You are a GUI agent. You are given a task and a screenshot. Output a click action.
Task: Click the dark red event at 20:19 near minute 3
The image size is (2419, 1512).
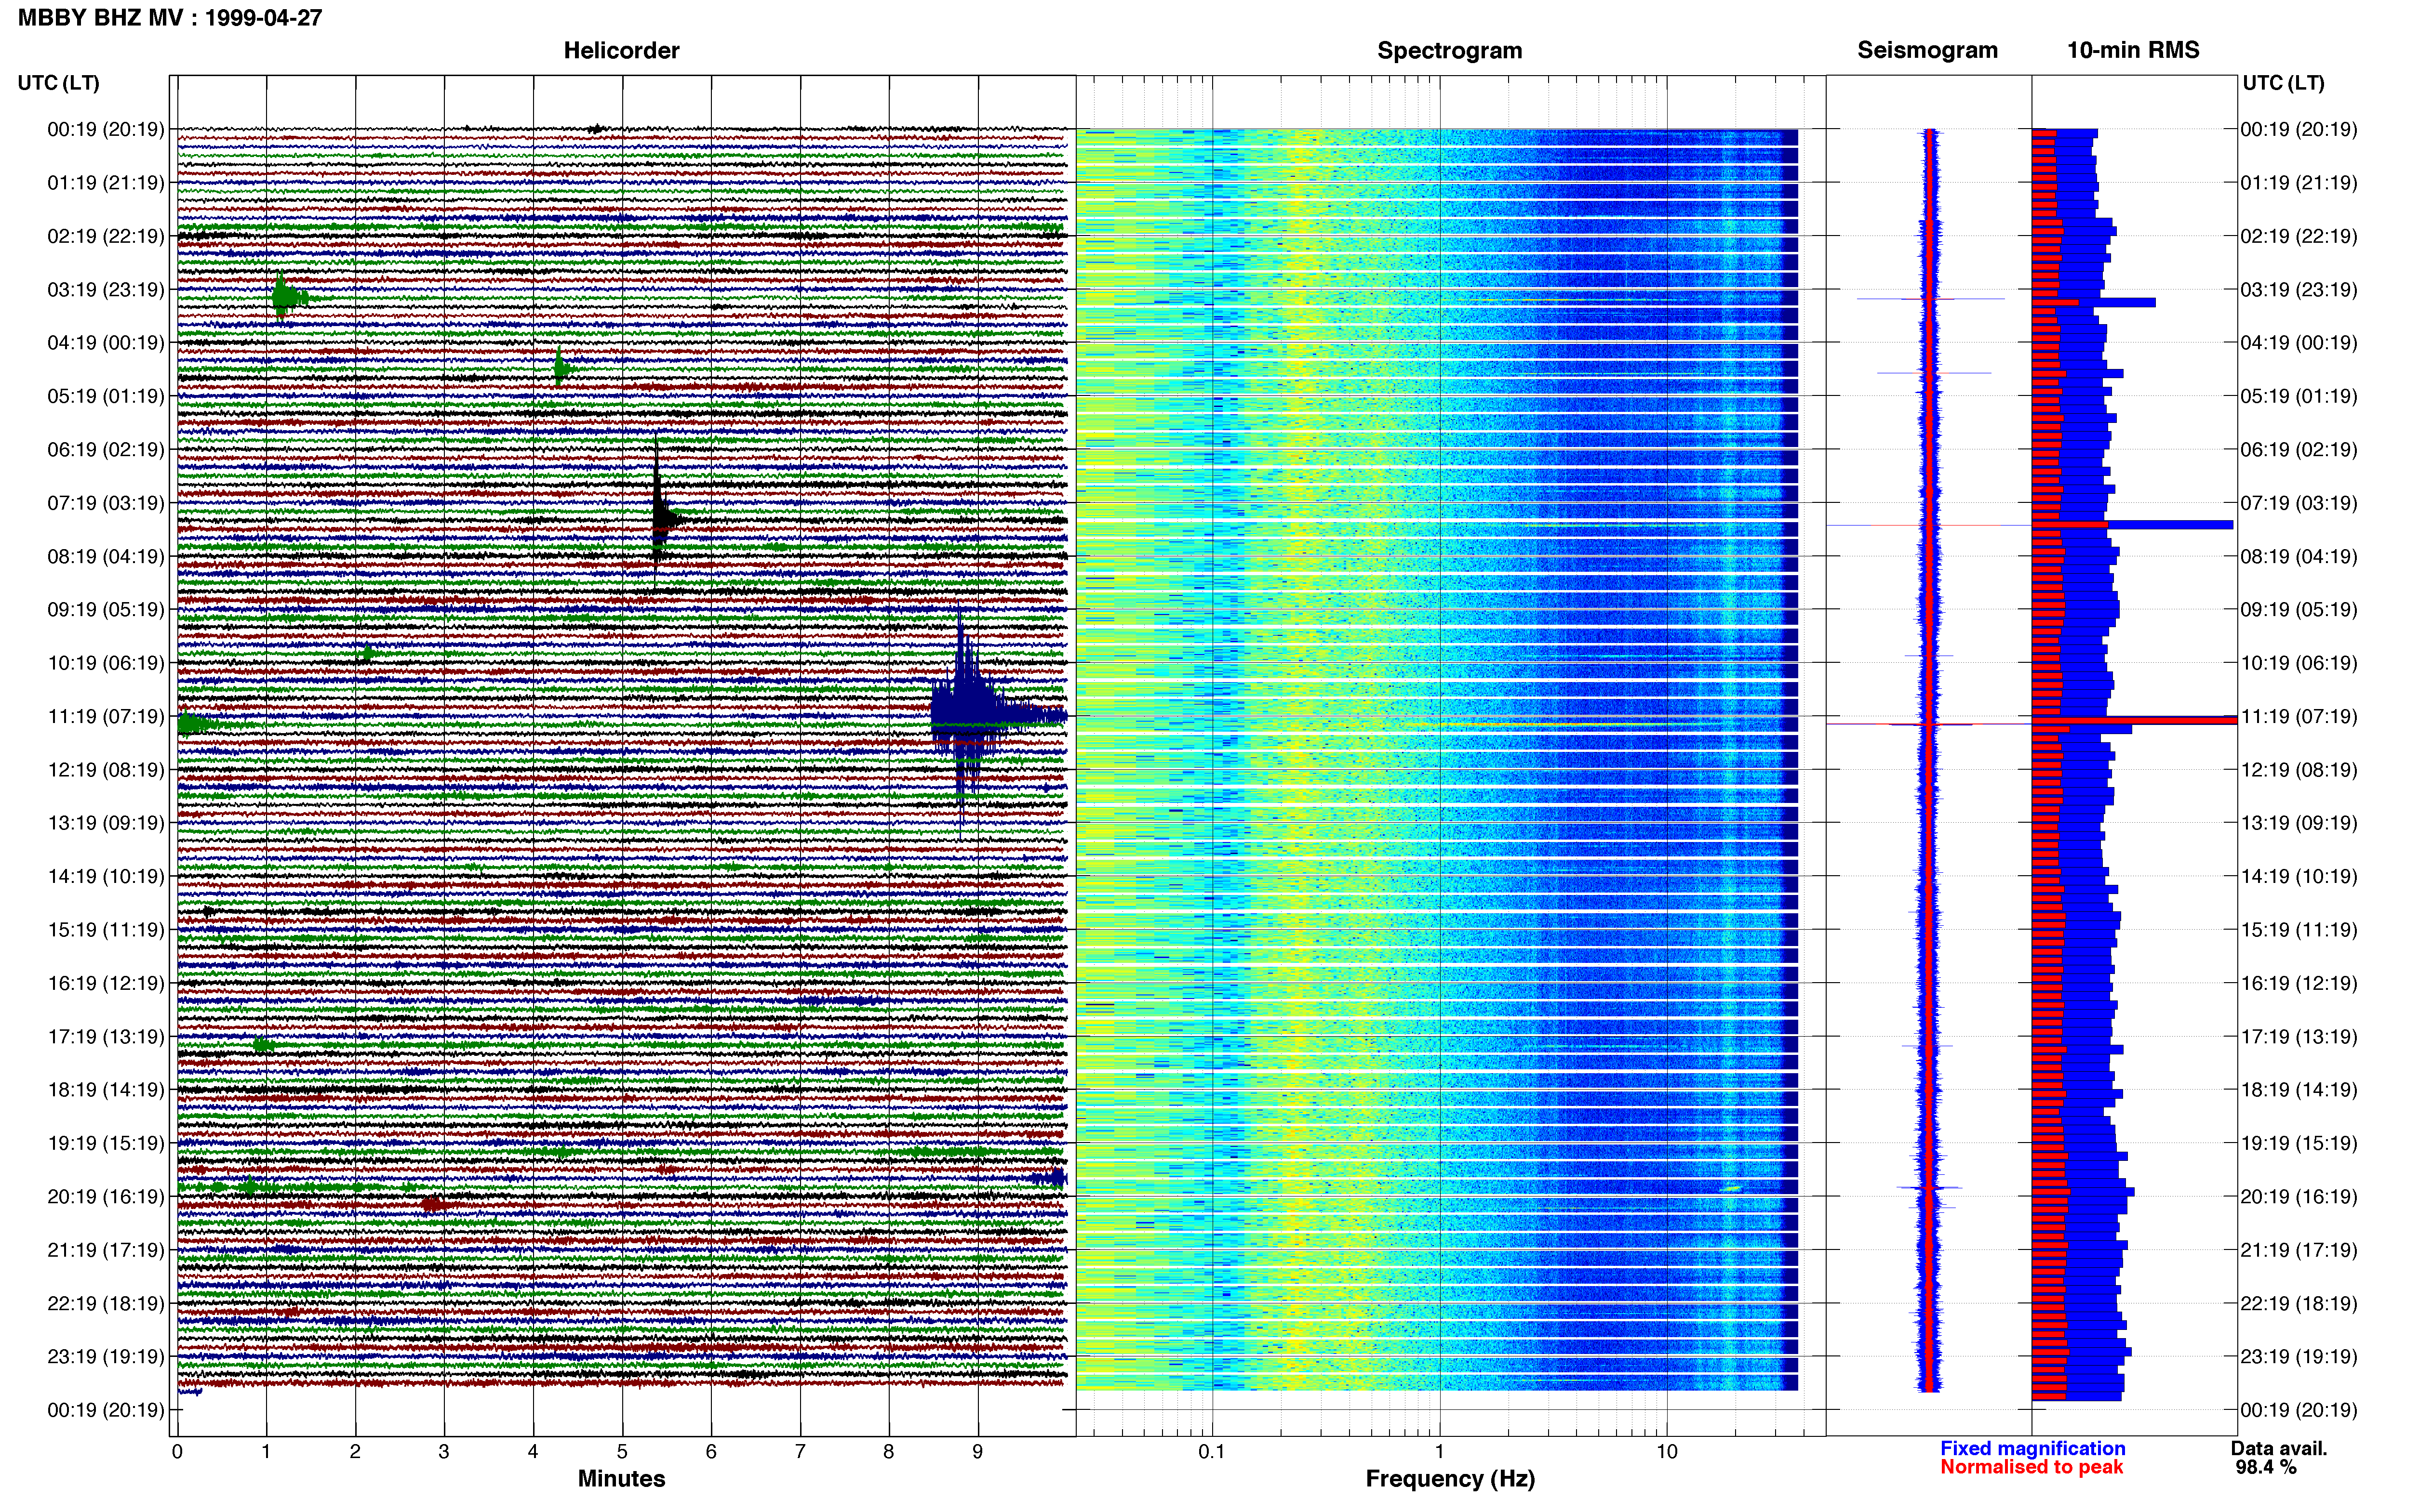coord(432,1204)
